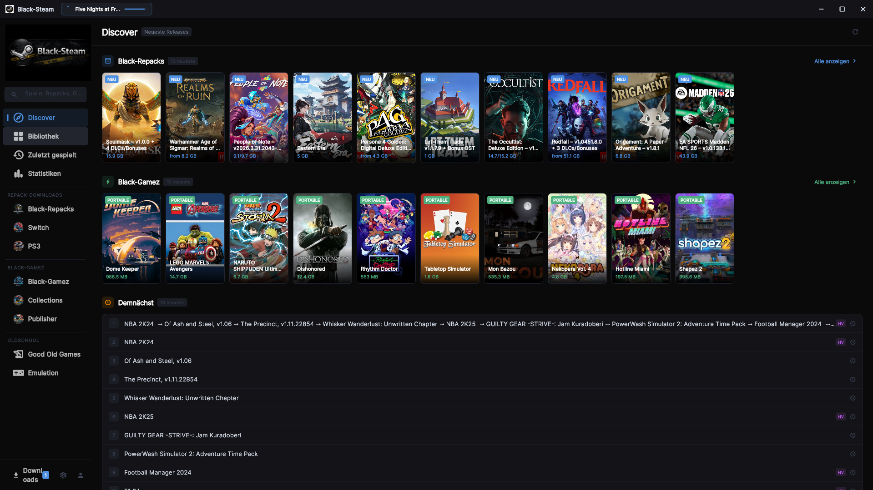Open the Redfall repack card
Screen dimensions: 873x490
[577, 118]
